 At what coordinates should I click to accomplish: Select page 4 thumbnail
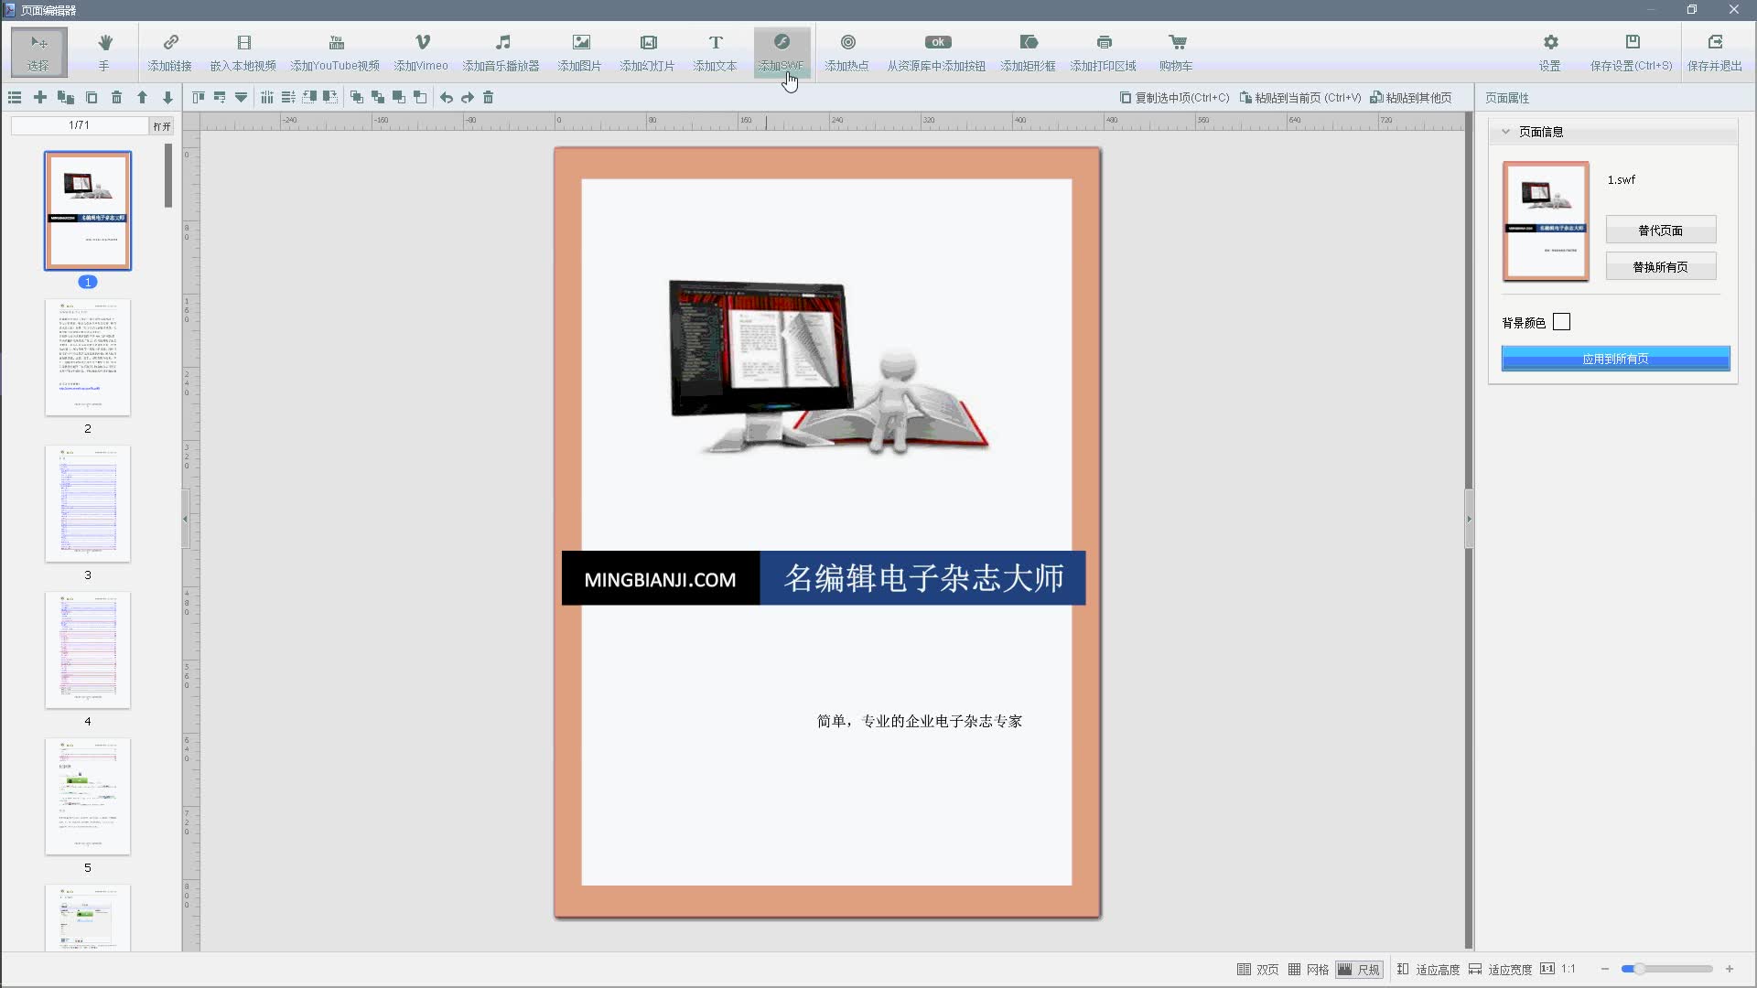(88, 650)
